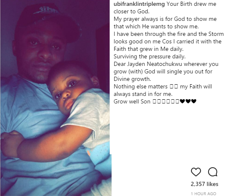Image resolution: width=226 pixels, height=196 pixels.
Task: Open the '1 HOUR AGO' timestamp permalink
Action: 203,193
